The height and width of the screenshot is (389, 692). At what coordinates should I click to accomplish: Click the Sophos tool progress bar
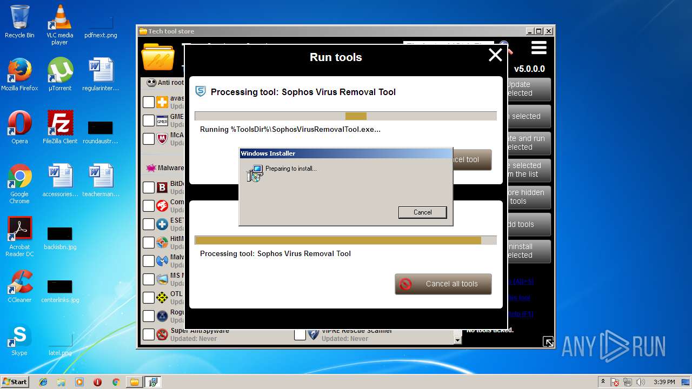(345, 116)
